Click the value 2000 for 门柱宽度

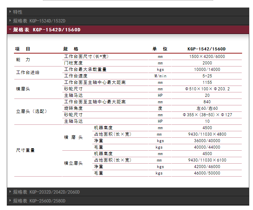coord(207,63)
